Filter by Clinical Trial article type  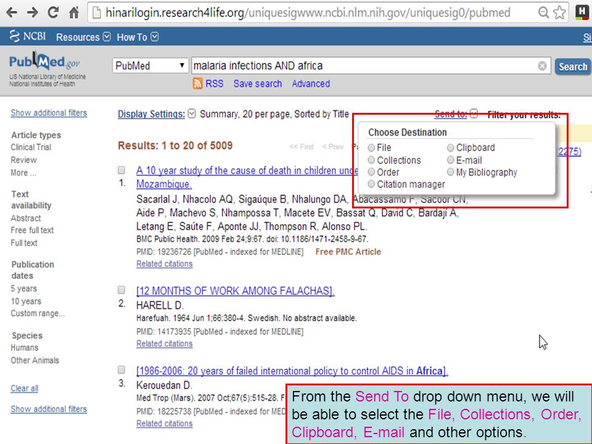[31, 147]
